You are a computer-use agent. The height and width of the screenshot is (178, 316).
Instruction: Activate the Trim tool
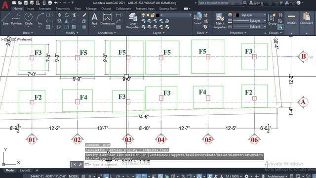click(74, 15)
